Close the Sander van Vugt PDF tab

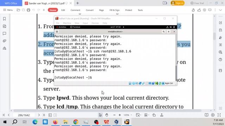point(71,3)
